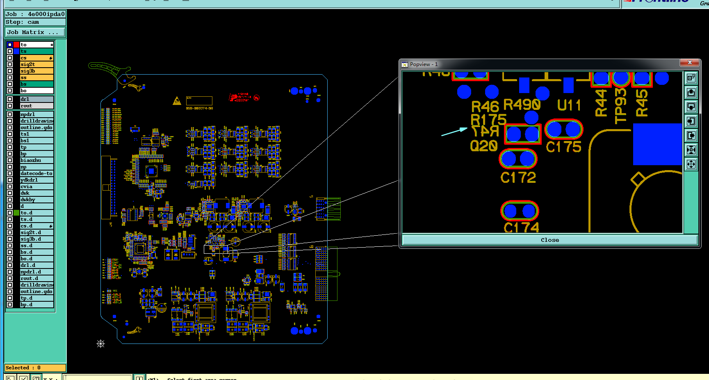Screen dimensions: 709x380
Task: Select layer name drl in layer list
Action: coord(37,99)
